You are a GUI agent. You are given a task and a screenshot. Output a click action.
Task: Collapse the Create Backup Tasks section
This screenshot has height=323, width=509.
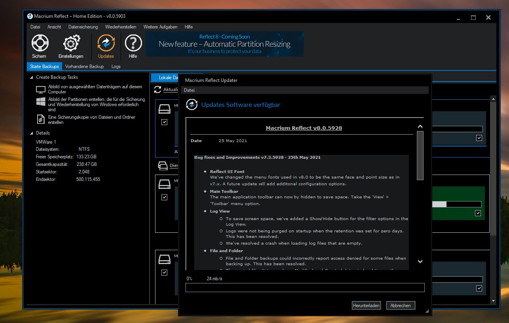coord(32,77)
